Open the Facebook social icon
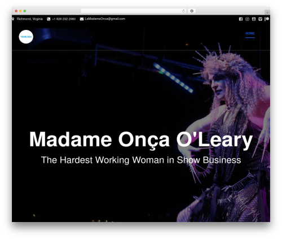282x239 pixels. click(x=241, y=19)
